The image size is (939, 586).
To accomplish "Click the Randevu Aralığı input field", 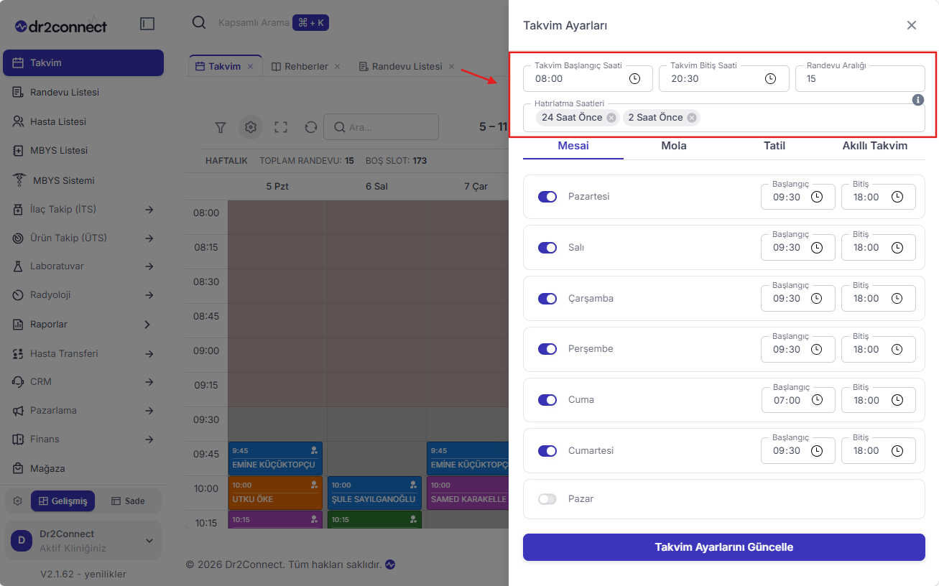I will click(x=860, y=79).
